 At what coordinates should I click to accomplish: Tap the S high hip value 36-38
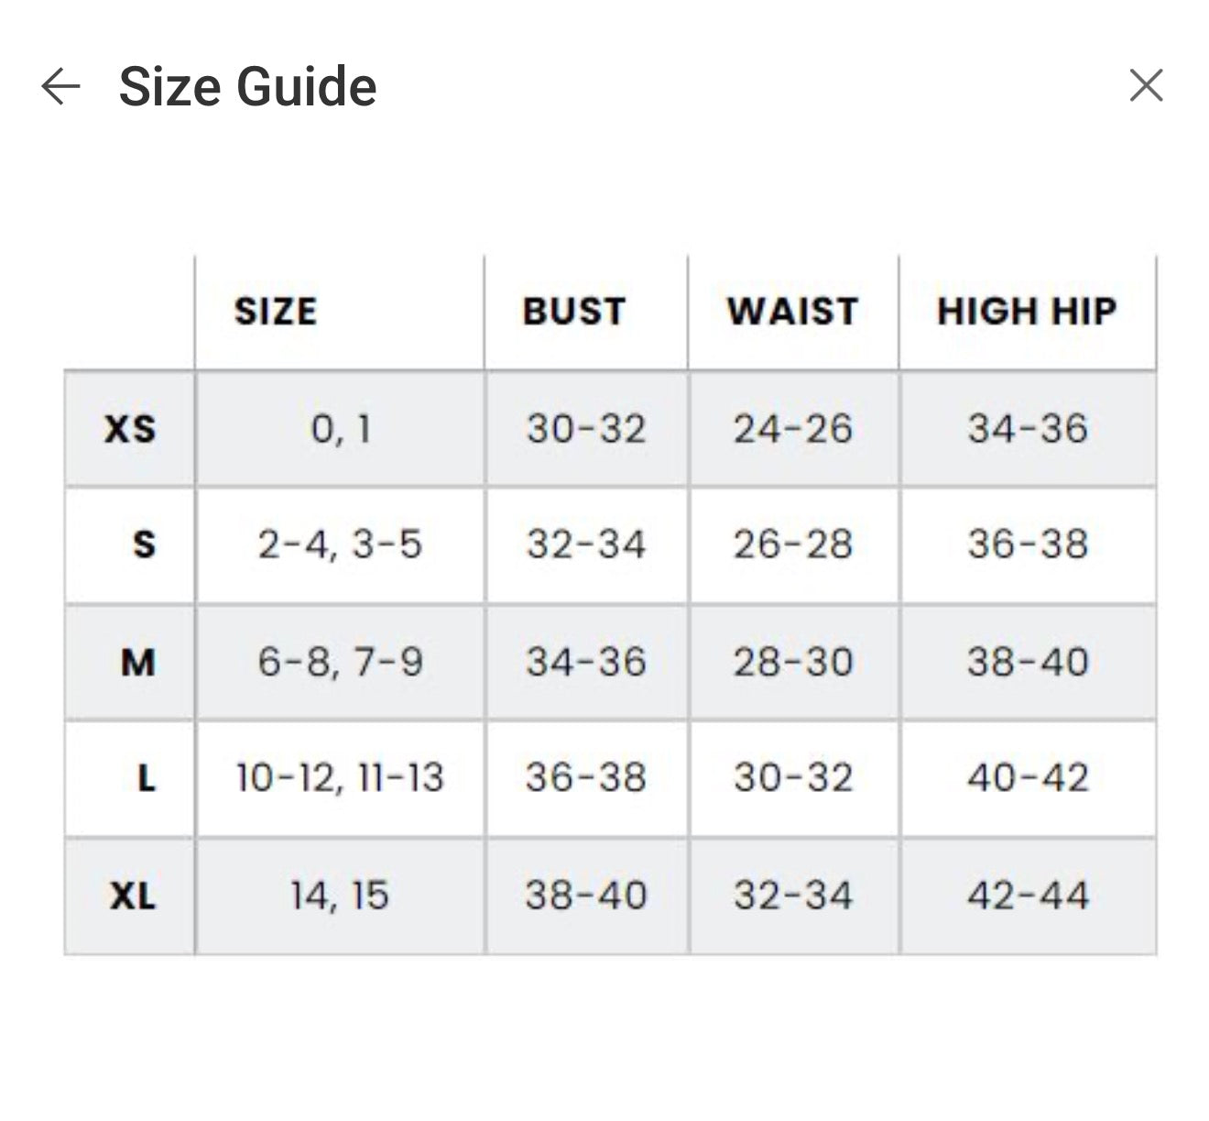[1028, 545]
